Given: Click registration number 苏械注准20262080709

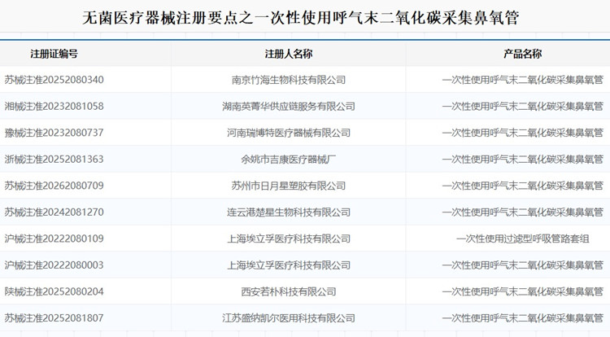Looking at the screenshot, I should (x=54, y=186).
